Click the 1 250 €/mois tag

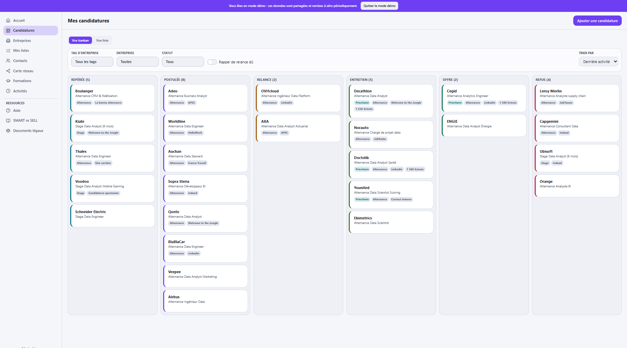[364, 109]
